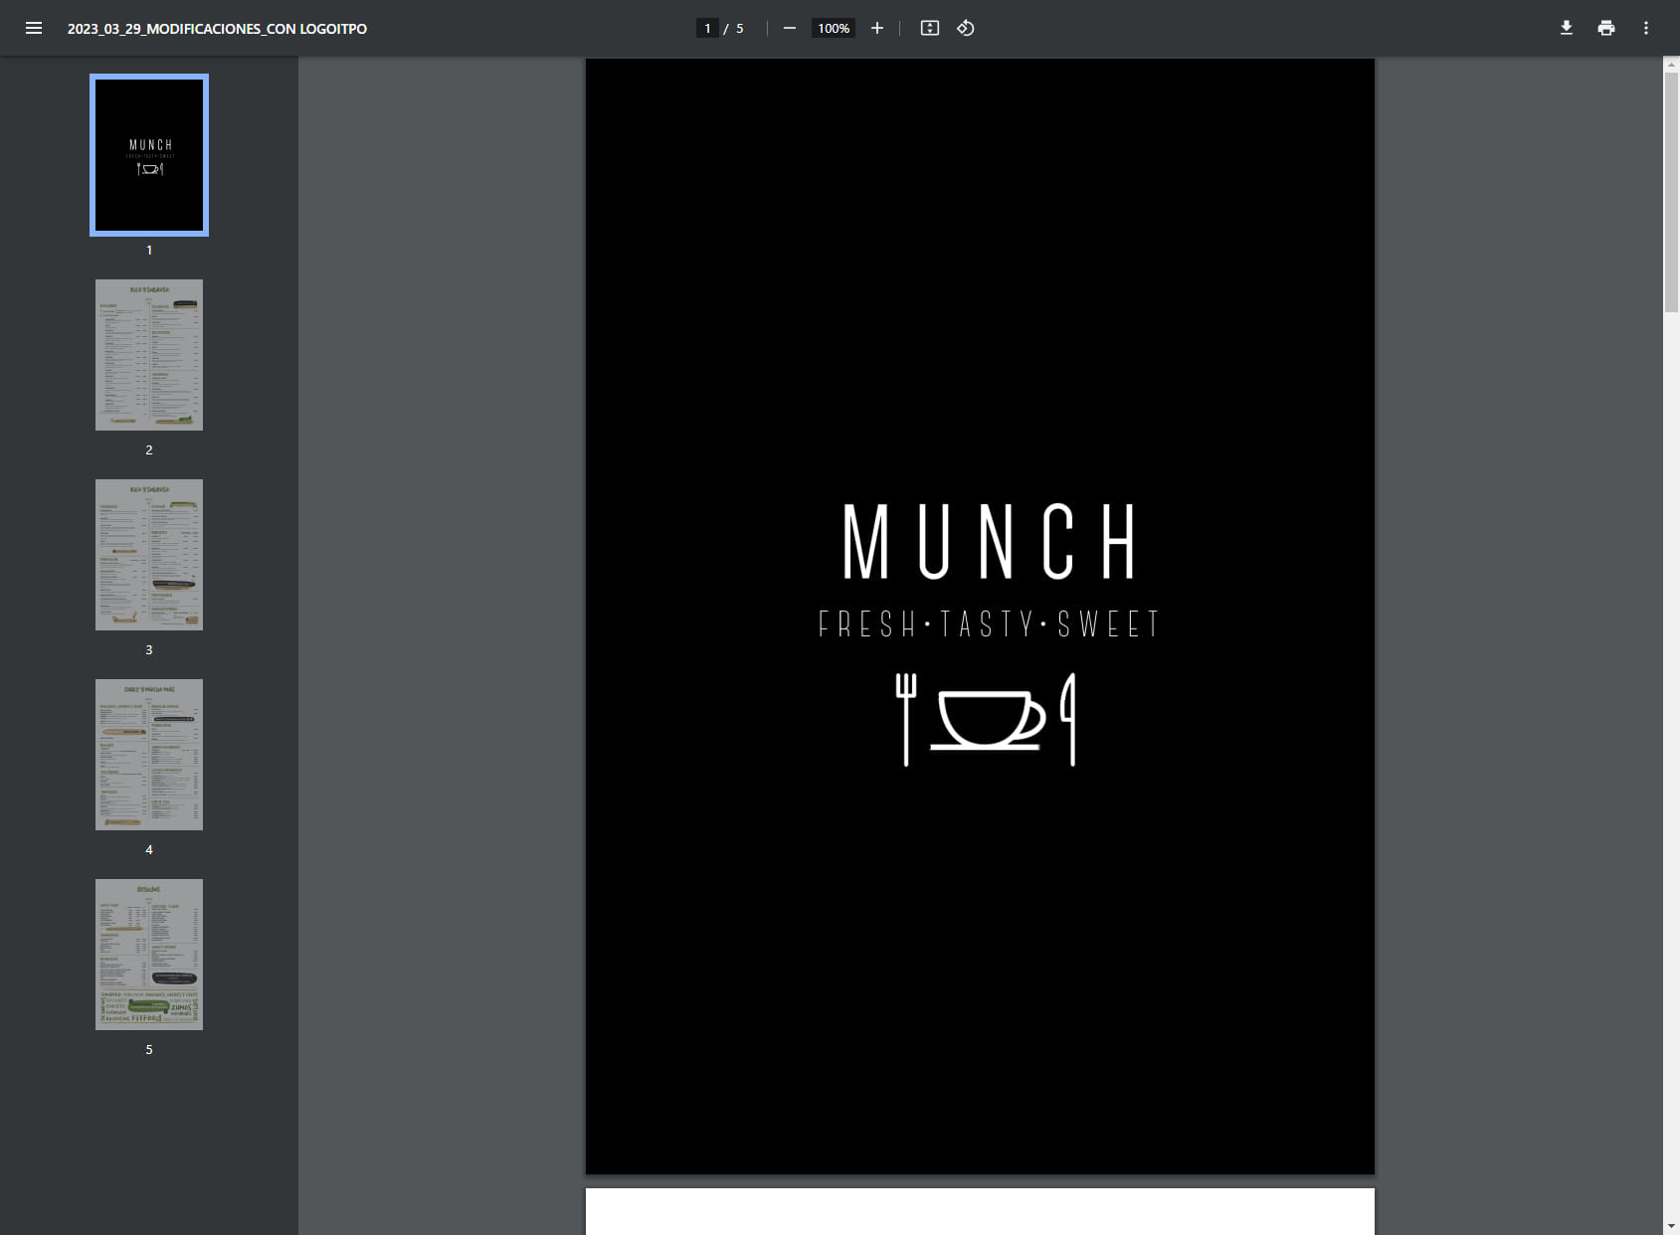Click the vertical scrollbar thumb

pos(1671,192)
